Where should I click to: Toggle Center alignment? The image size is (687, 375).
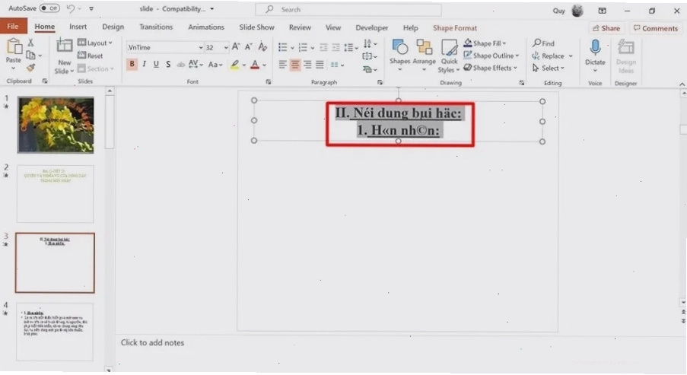295,65
